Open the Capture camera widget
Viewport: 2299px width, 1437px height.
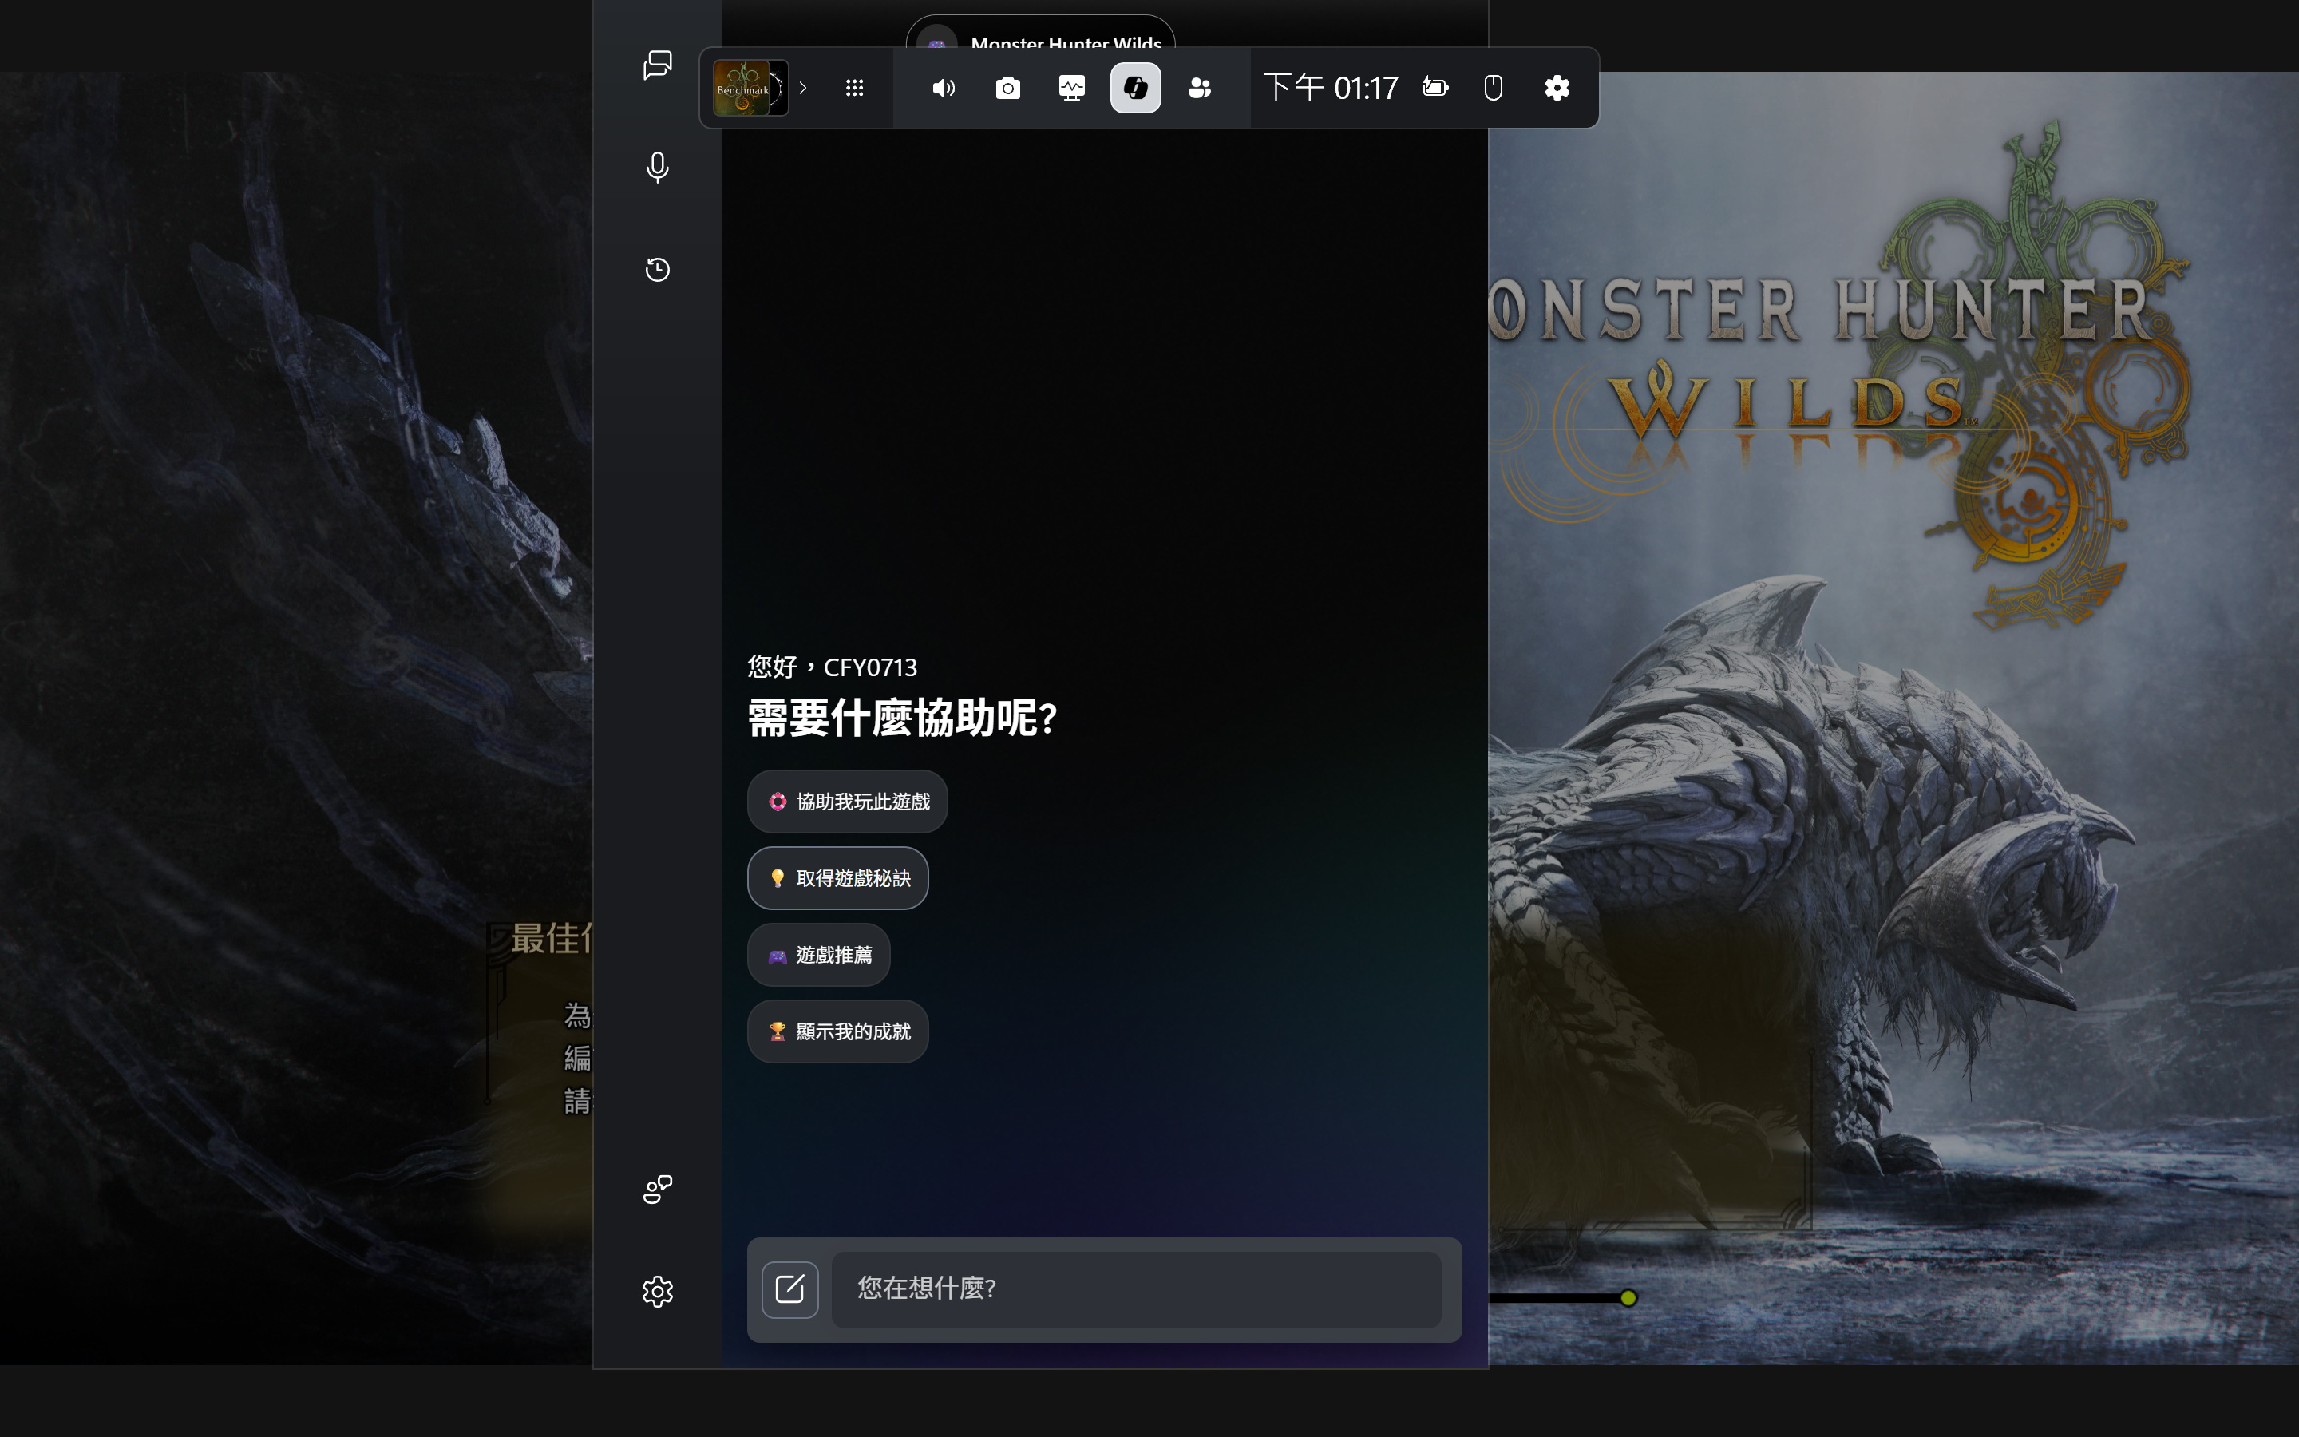click(x=1007, y=89)
